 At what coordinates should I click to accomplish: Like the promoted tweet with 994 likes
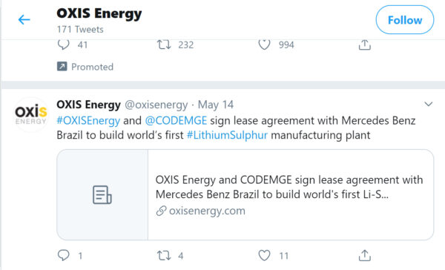pos(264,45)
